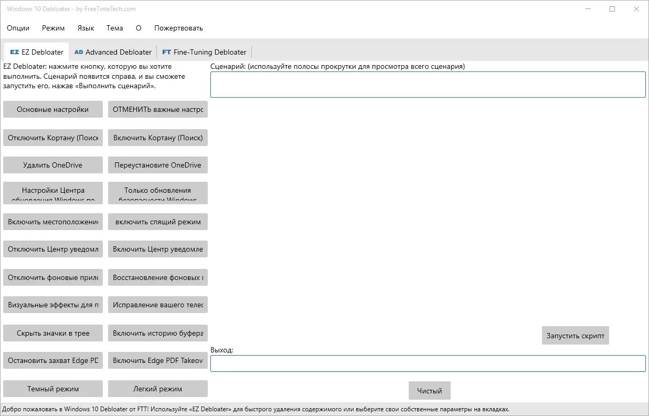Click the EZ icon on the EZ Debloater tab
This screenshot has width=649, height=416.
point(11,51)
